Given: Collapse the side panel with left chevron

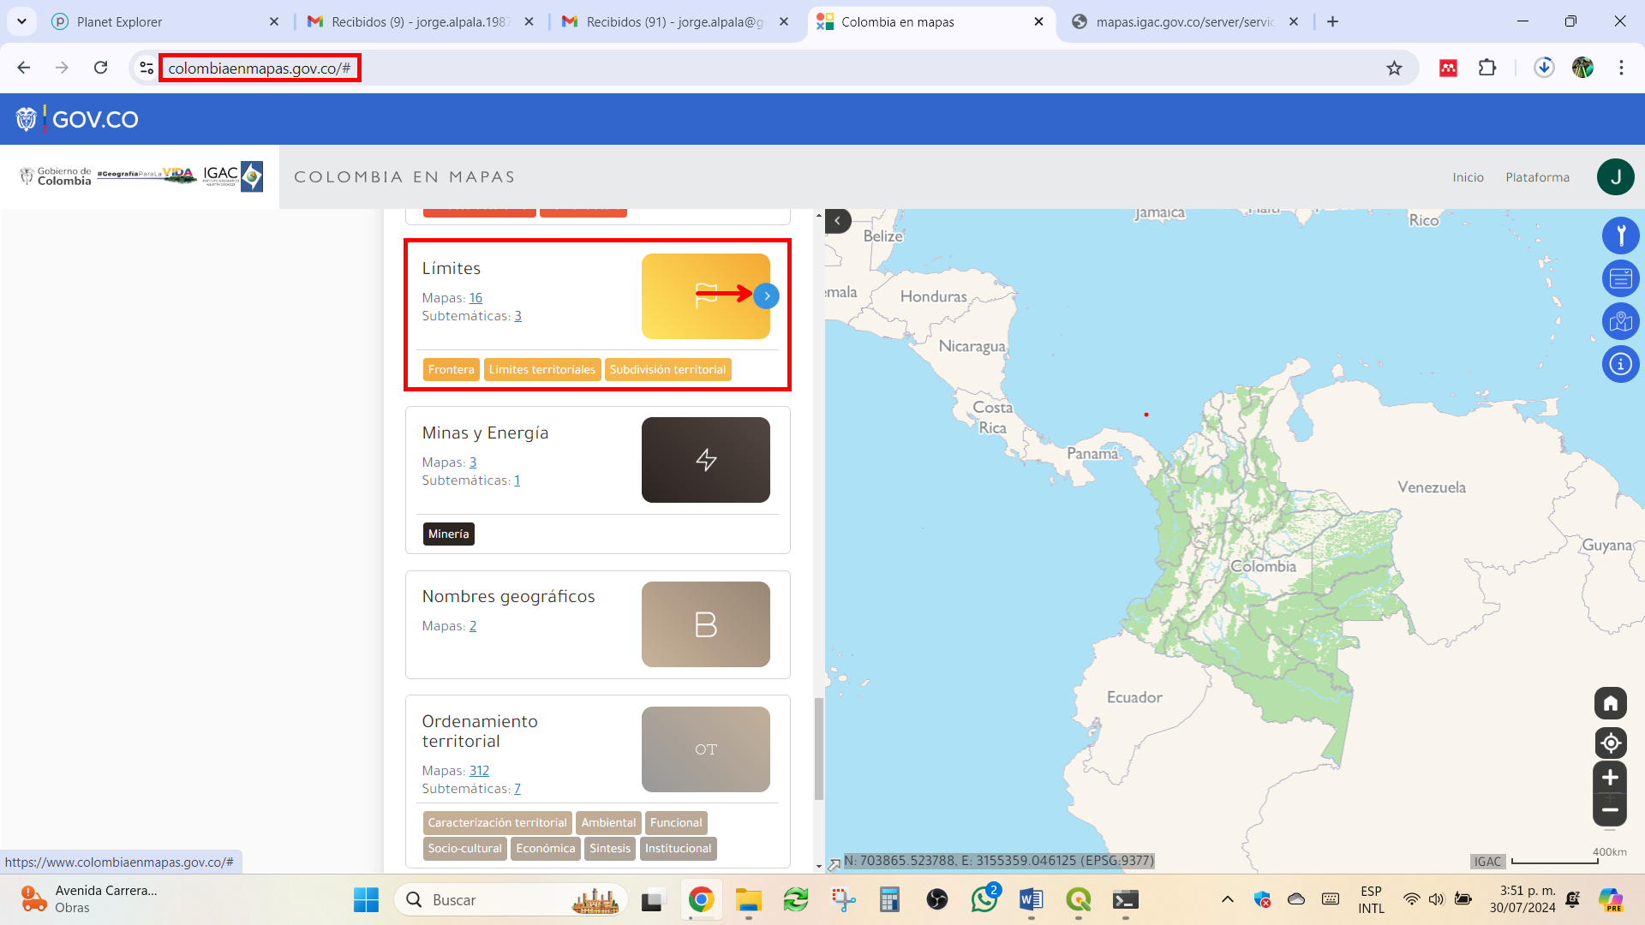Looking at the screenshot, I should pos(838,221).
